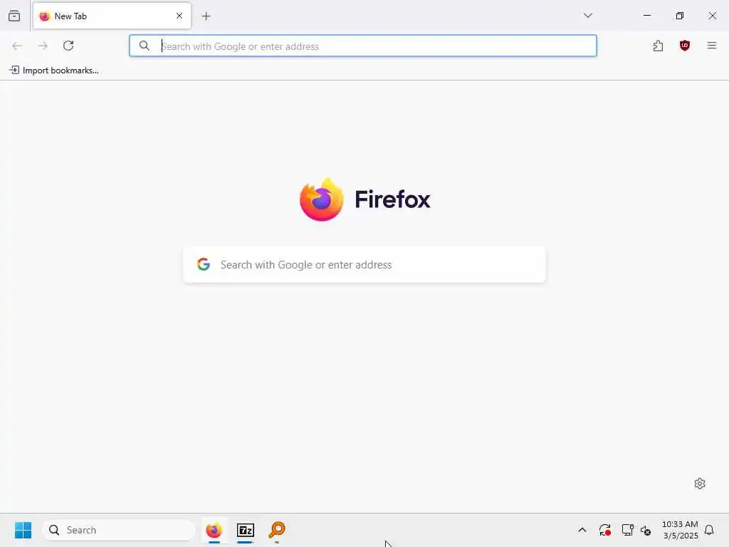This screenshot has height=547, width=729.
Task: Click the Google search box on page
Action: [x=364, y=265]
